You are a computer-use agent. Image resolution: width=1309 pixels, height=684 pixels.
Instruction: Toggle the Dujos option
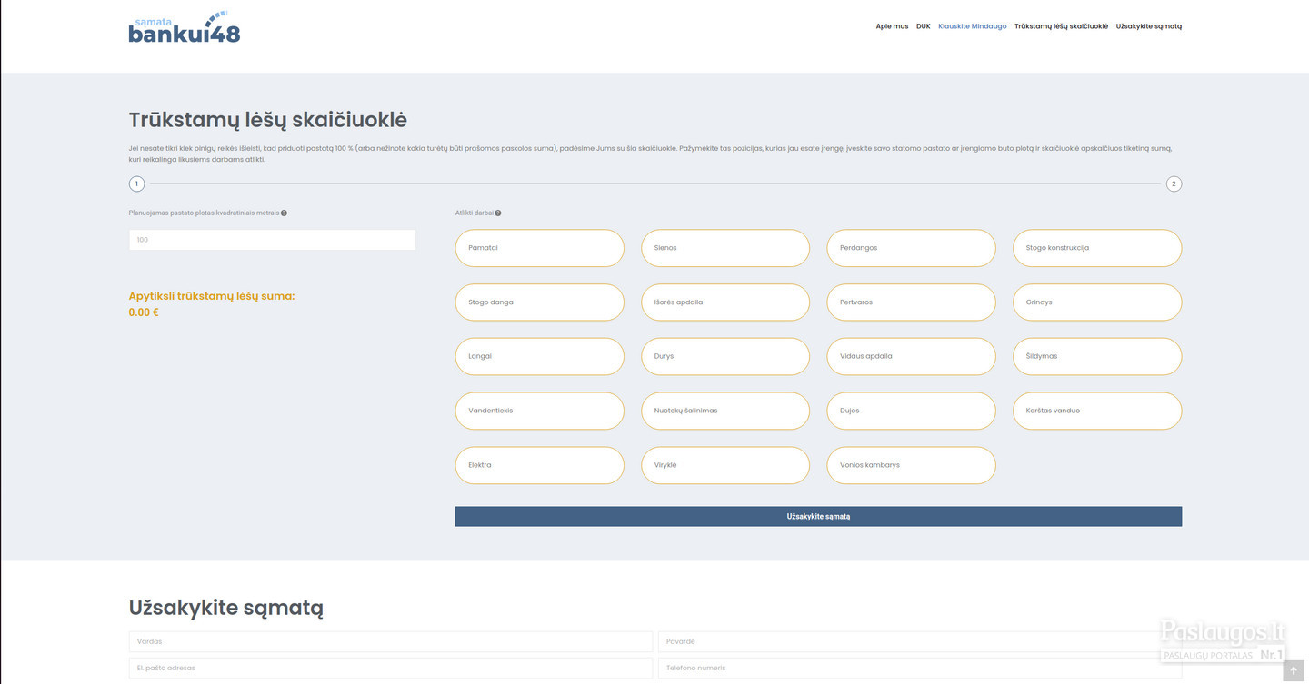(911, 411)
